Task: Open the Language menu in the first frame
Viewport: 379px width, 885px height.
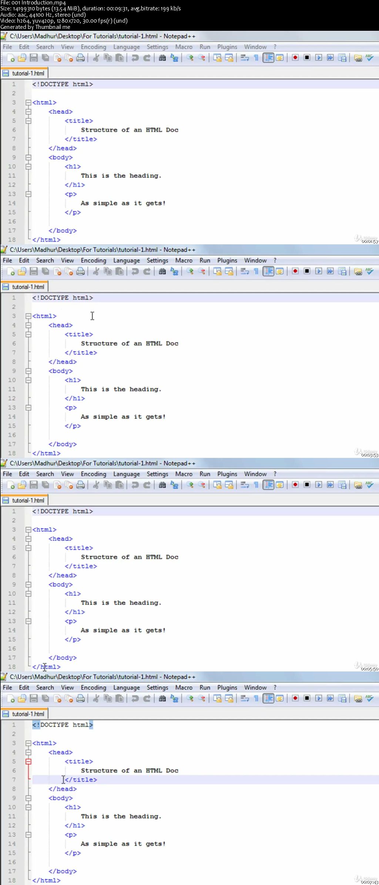Action: (126, 47)
